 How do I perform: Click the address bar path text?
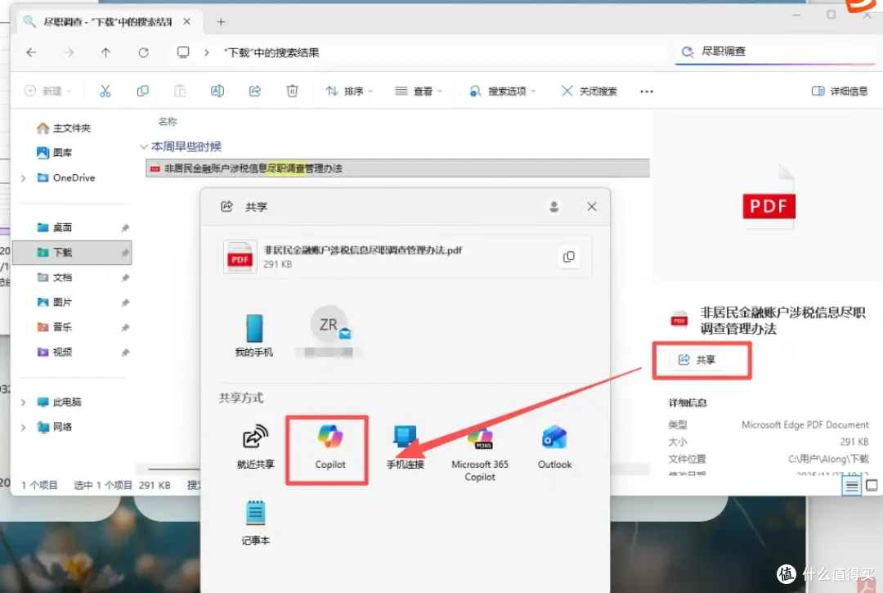pyautogui.click(x=271, y=52)
